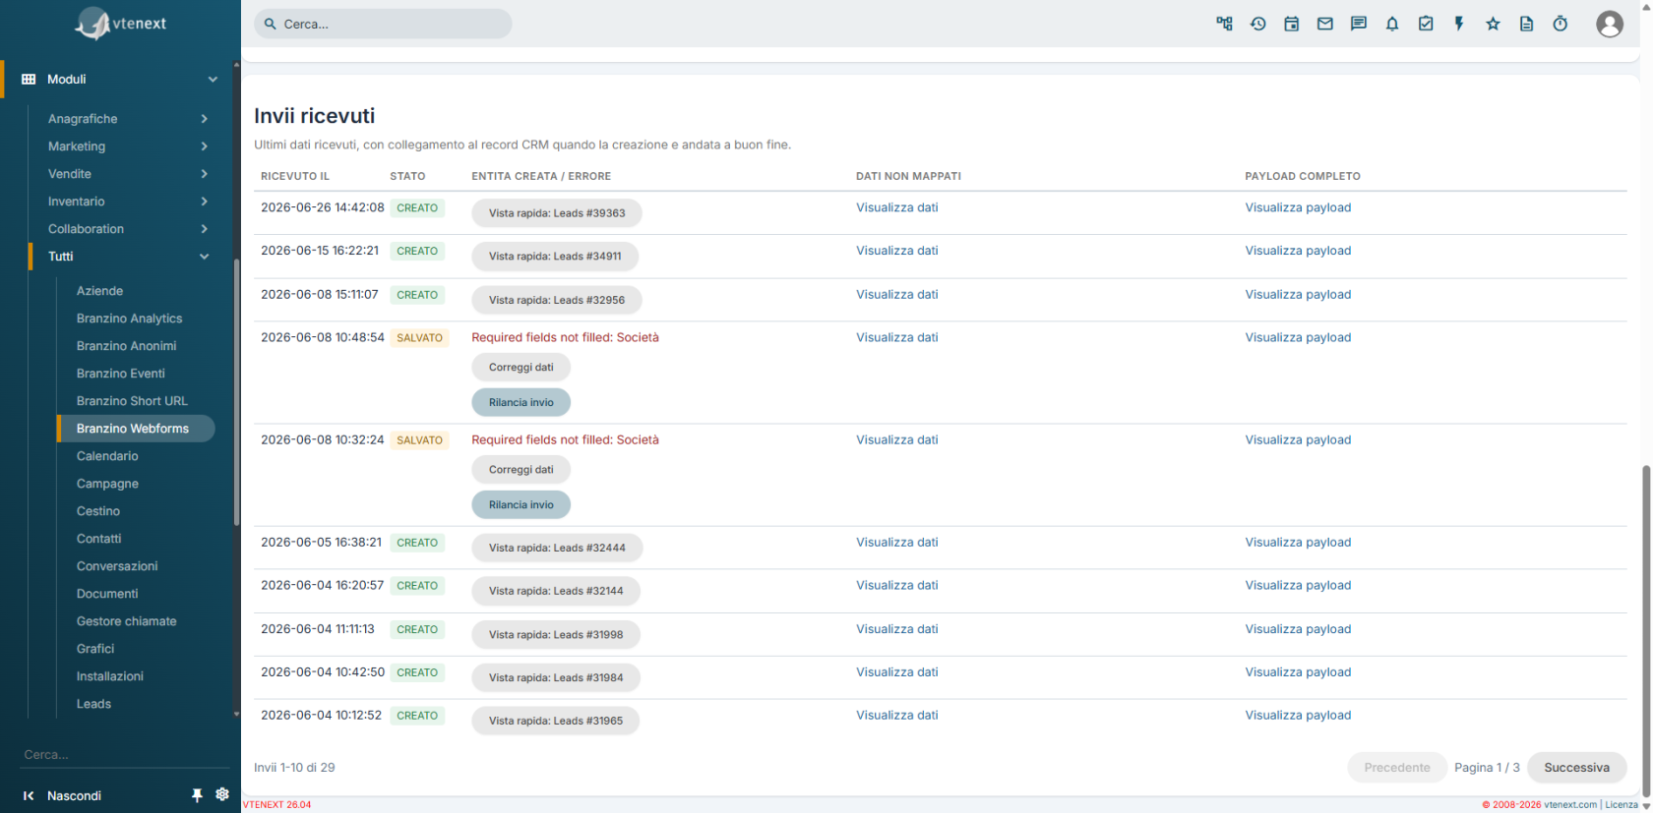Click Rilancia invio for the 10:48:54 entry

[x=521, y=402]
